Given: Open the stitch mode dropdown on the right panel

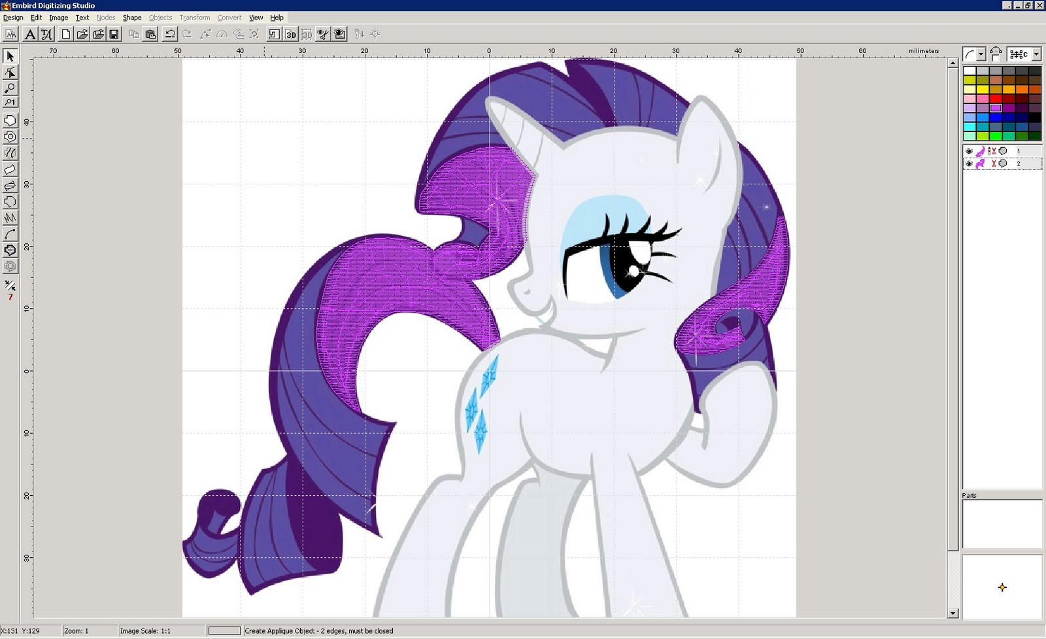Looking at the screenshot, I should coord(1036,55).
